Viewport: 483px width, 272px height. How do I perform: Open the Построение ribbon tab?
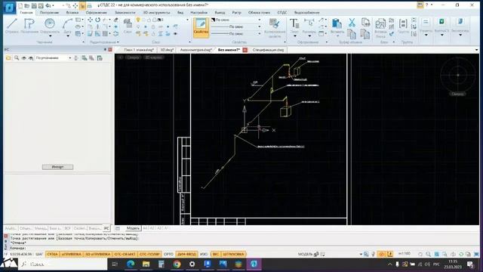[x=49, y=13]
